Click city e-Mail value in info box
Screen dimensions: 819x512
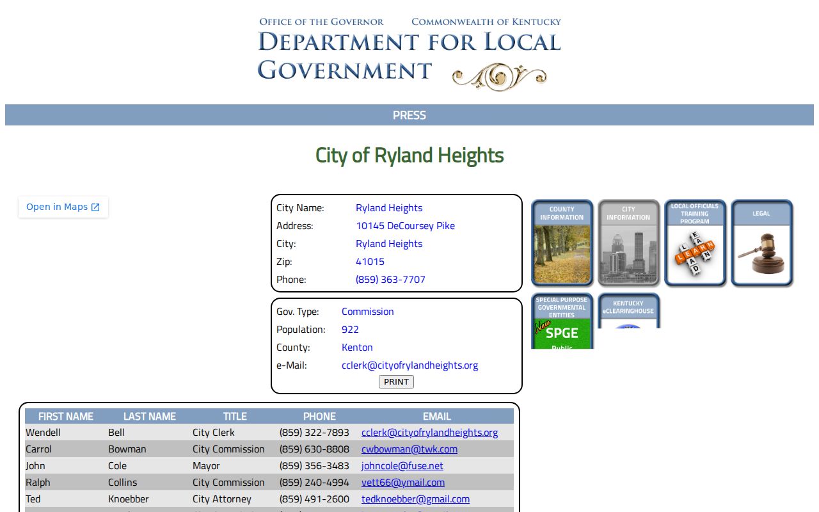pyautogui.click(x=410, y=365)
